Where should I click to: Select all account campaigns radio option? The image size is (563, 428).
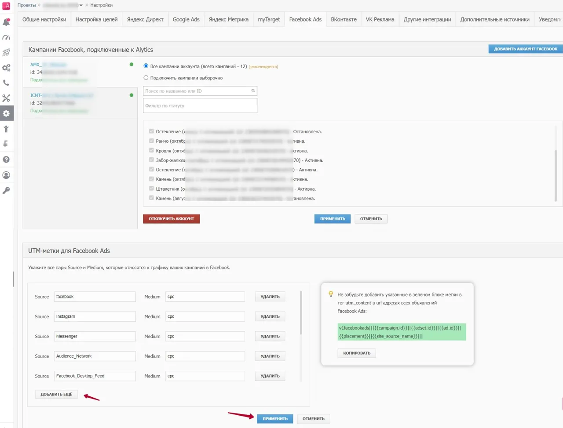click(x=146, y=66)
